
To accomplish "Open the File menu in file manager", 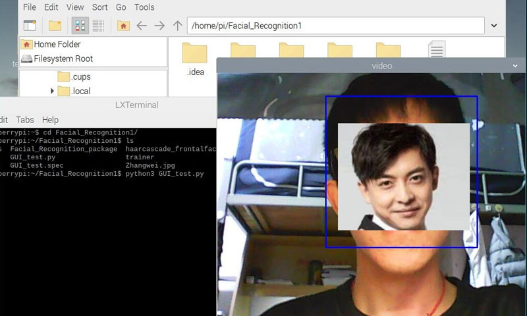I will tap(30, 7).
